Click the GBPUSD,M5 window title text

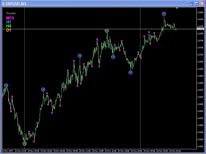point(16,4)
